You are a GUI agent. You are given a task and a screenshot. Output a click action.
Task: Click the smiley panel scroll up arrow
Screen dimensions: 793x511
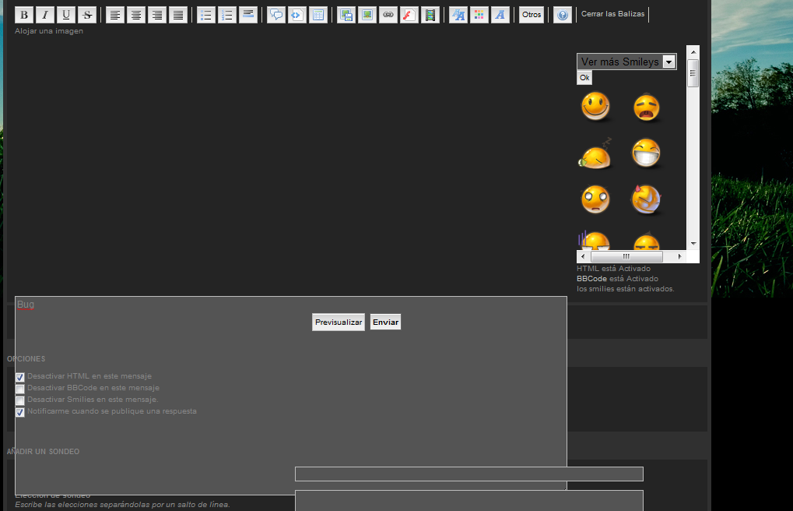[x=693, y=51]
